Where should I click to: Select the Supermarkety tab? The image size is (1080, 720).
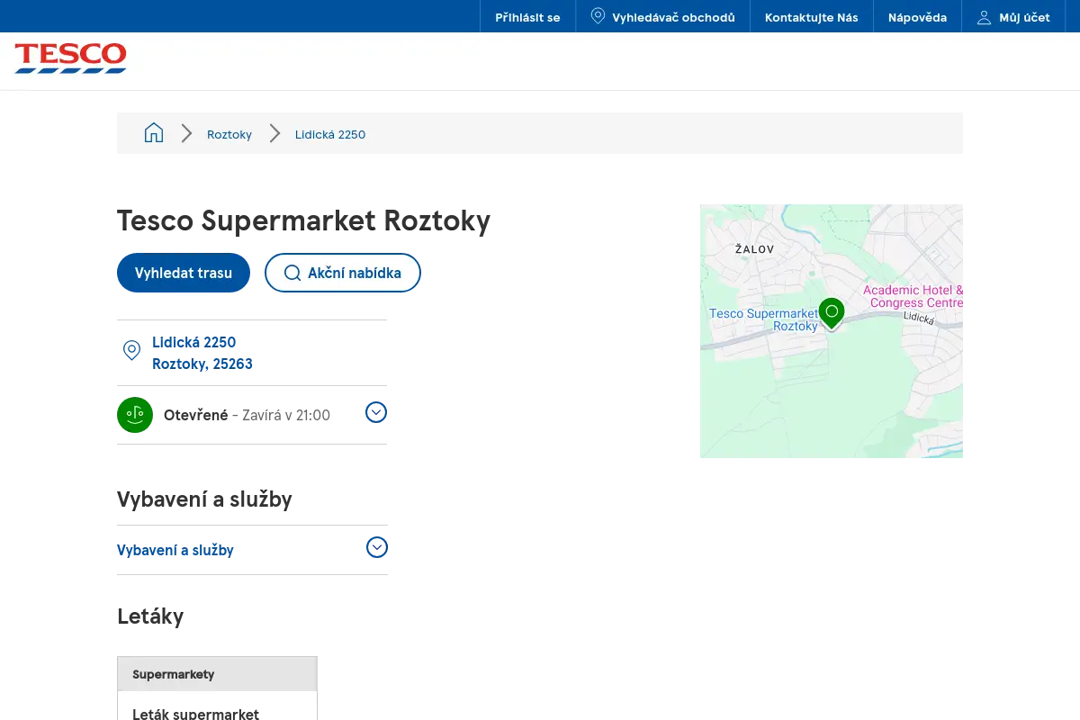(217, 674)
